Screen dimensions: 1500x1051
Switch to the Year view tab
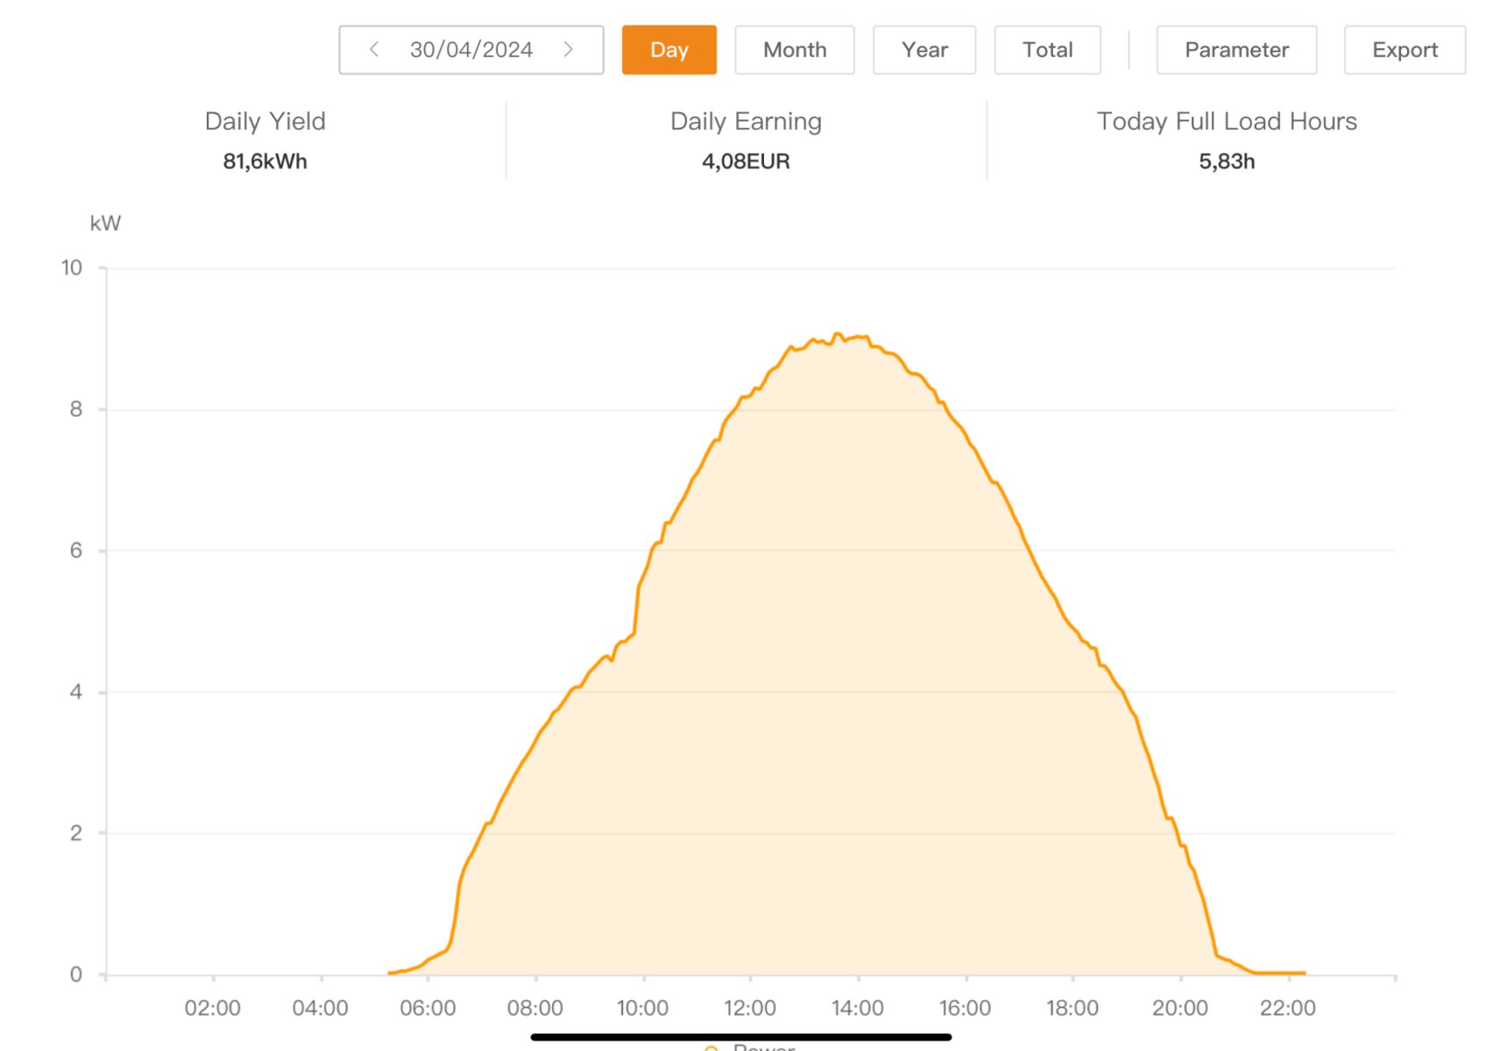point(923,50)
